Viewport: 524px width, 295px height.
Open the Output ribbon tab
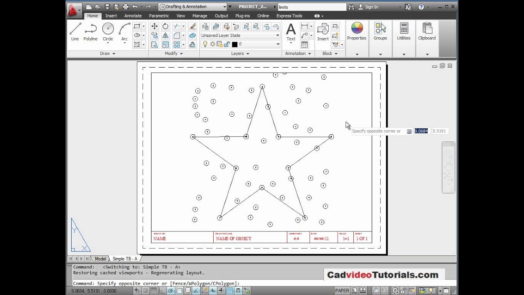coord(221,16)
